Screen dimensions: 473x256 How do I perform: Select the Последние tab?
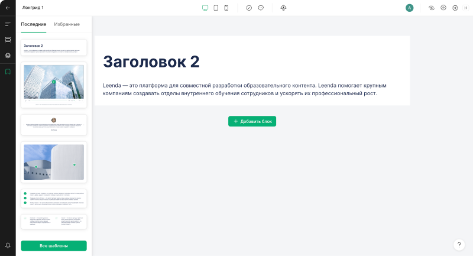(34, 24)
